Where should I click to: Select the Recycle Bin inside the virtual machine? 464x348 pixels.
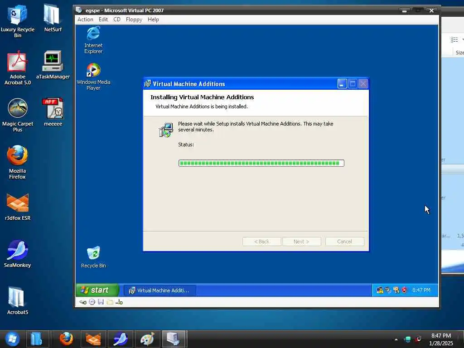tap(93, 257)
